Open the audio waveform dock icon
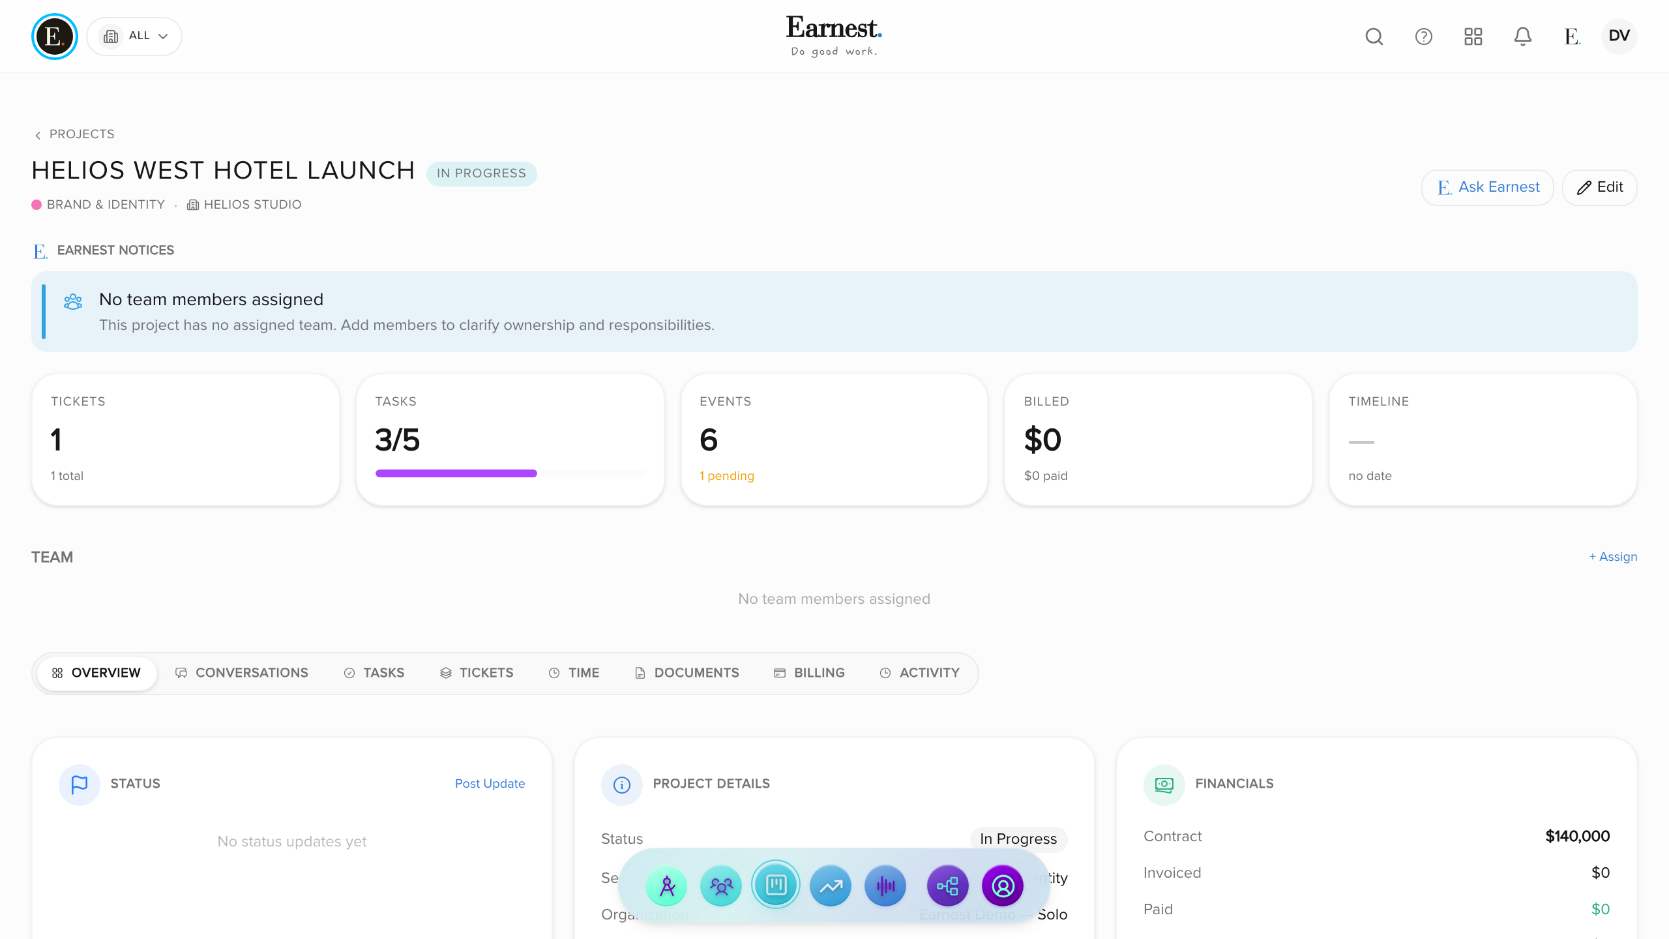The width and height of the screenshot is (1669, 939). pos(885,886)
